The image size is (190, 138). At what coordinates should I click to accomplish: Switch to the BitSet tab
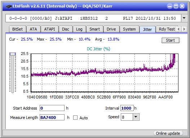(x=17, y=29)
